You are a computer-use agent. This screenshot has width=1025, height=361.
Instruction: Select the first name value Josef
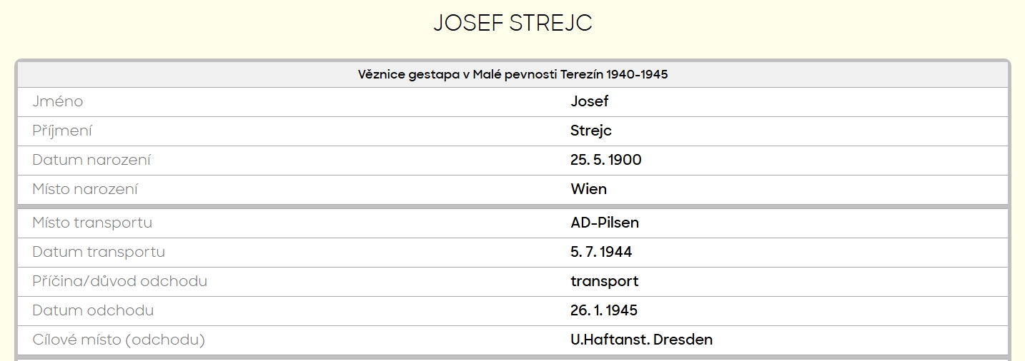[589, 101]
